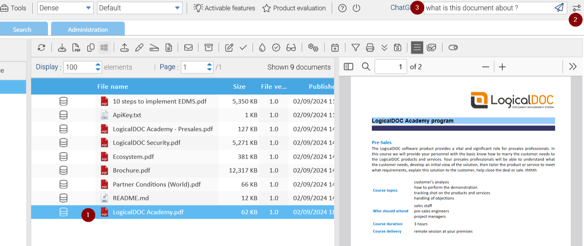The width and height of the screenshot is (584, 246).
Task: Click the double chevron down icon in toolbar
Action: pos(384,48)
